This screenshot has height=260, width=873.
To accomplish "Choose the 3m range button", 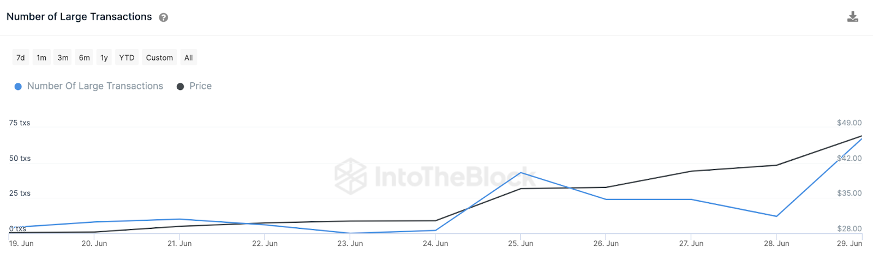I will pos(63,58).
